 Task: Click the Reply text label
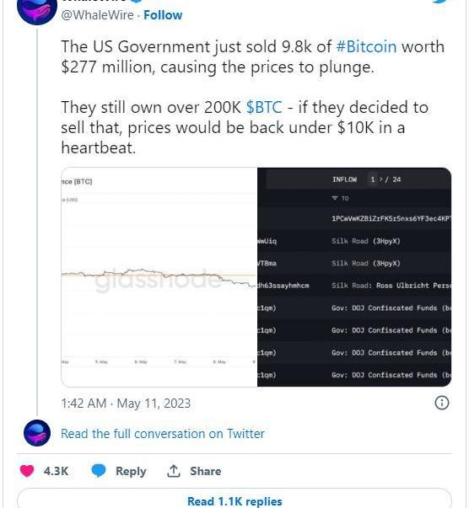(131, 471)
